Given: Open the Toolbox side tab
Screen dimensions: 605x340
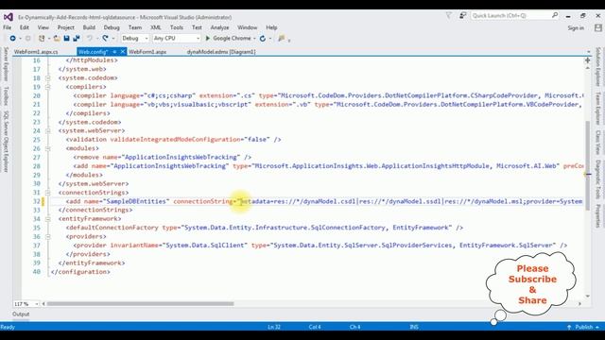Looking at the screenshot, I should tap(6, 96).
